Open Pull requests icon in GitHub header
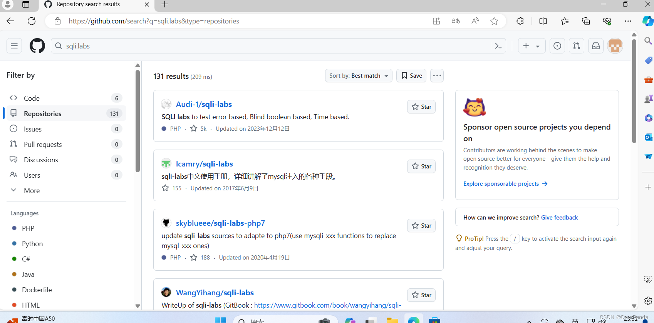The width and height of the screenshot is (654, 323). [x=577, y=46]
